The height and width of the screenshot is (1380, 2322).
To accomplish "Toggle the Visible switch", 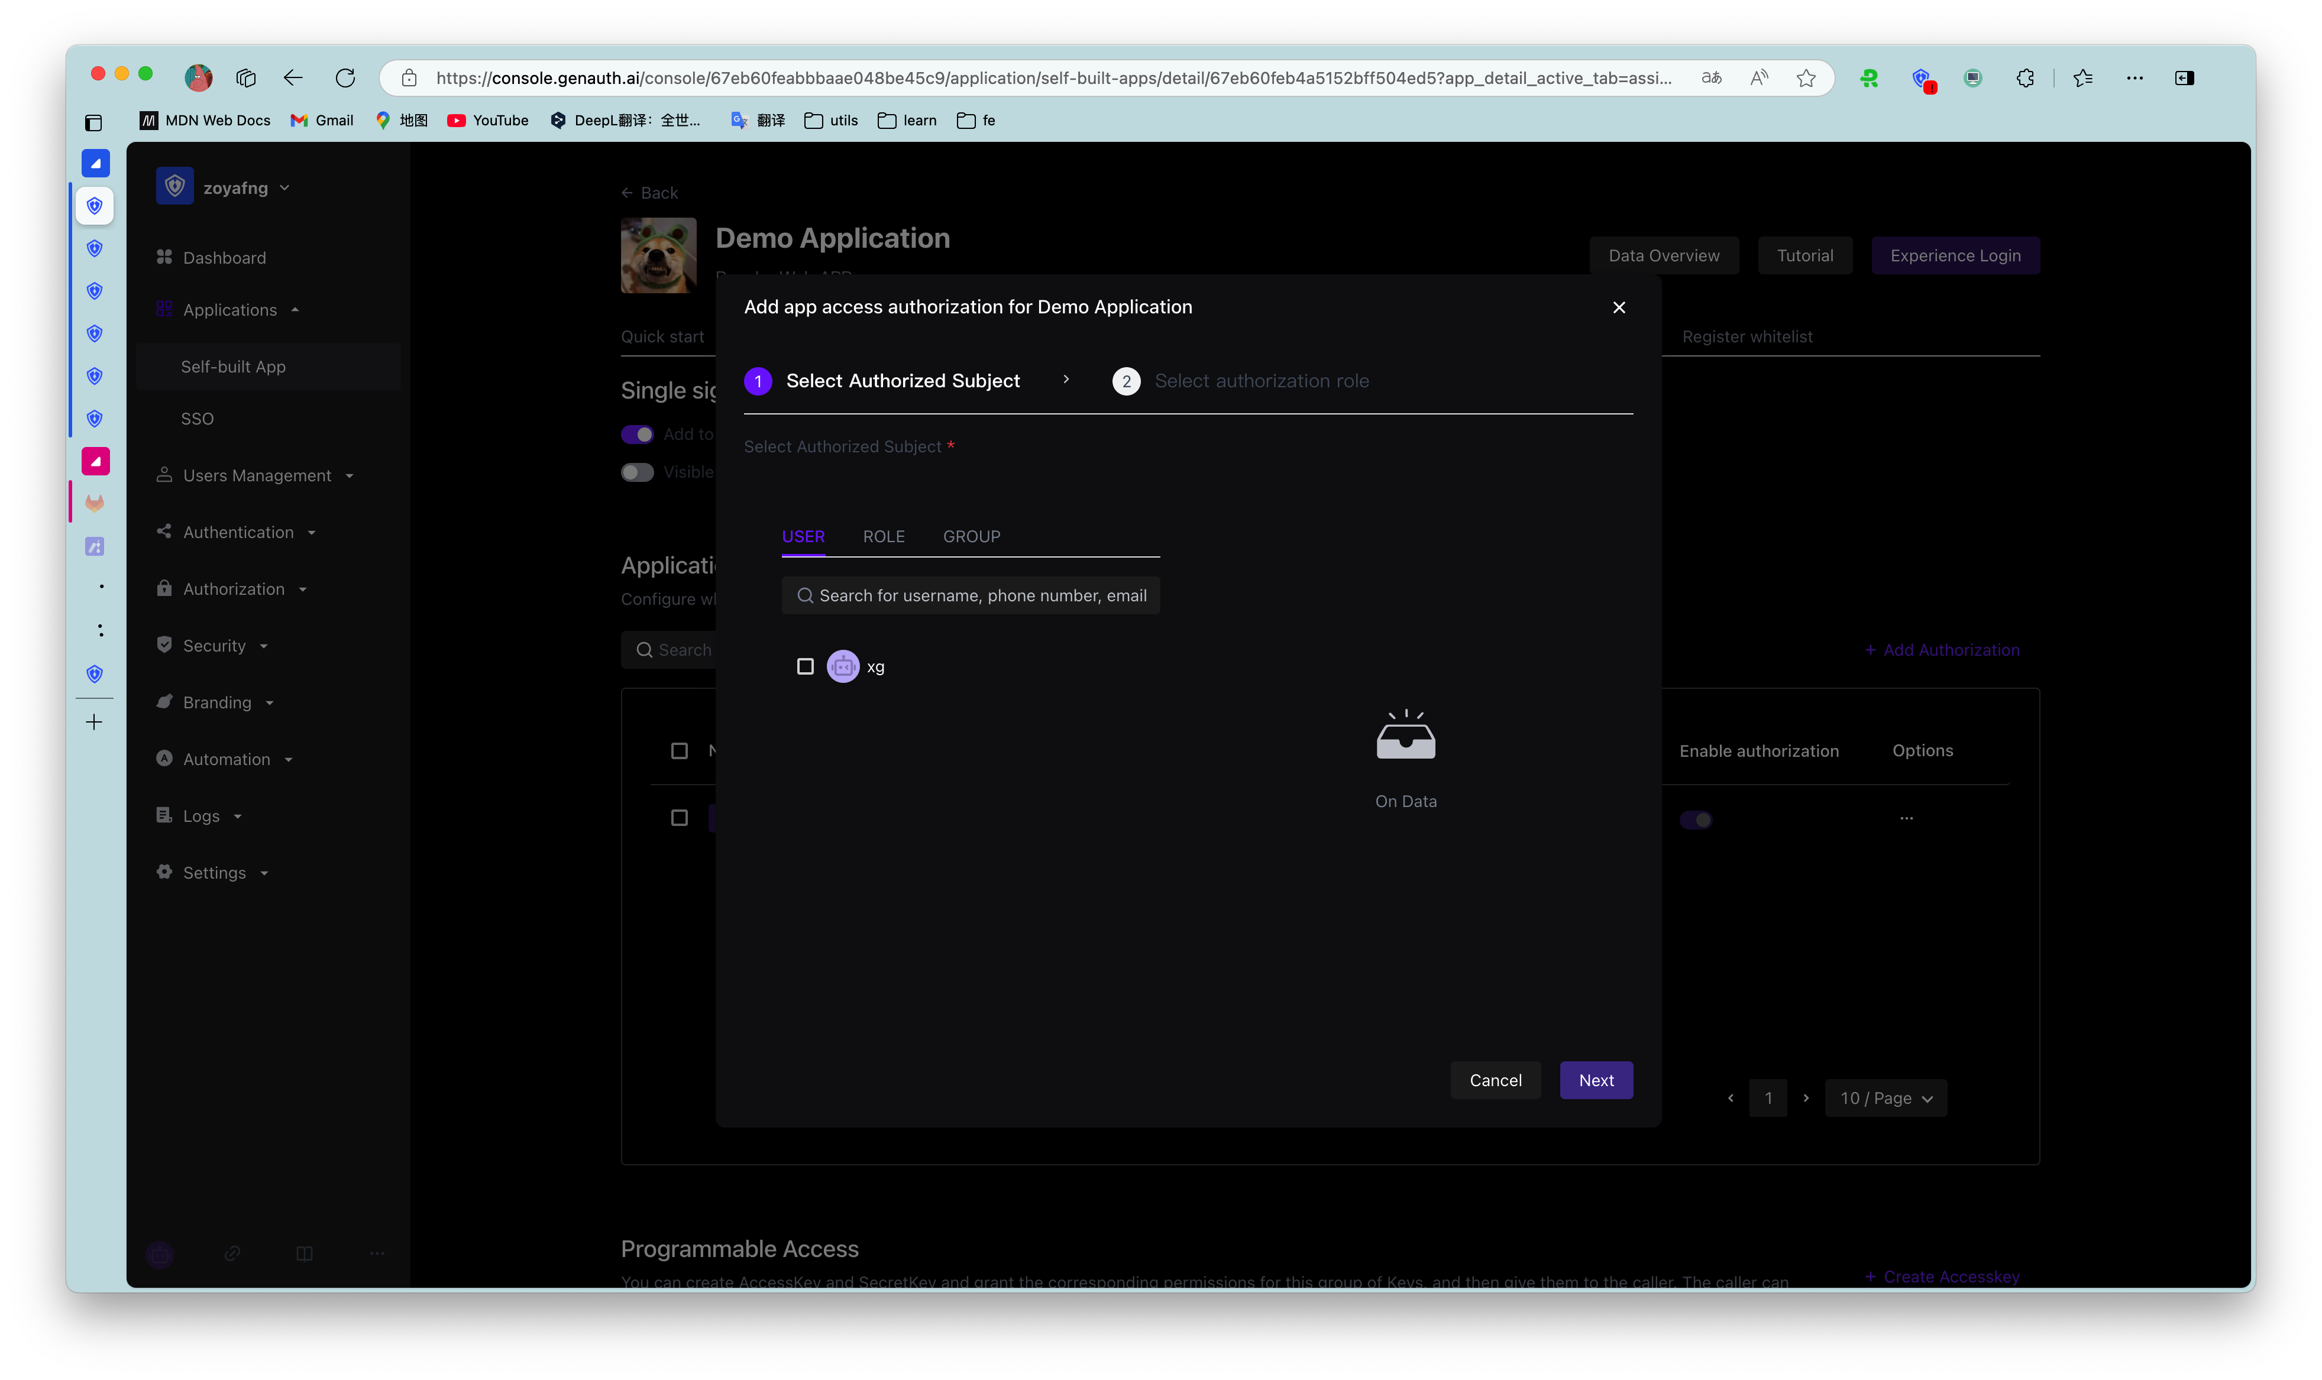I will [x=638, y=472].
